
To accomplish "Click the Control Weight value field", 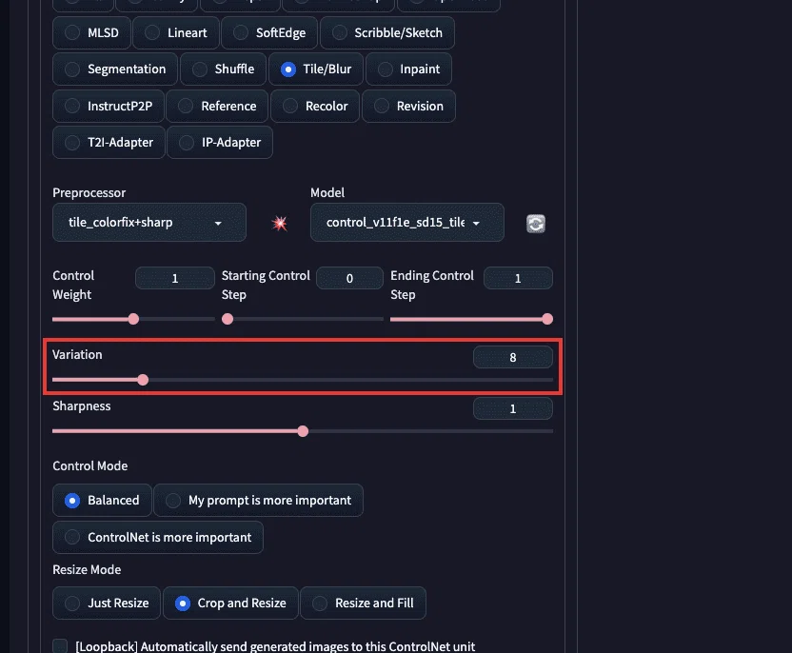I will pos(175,278).
